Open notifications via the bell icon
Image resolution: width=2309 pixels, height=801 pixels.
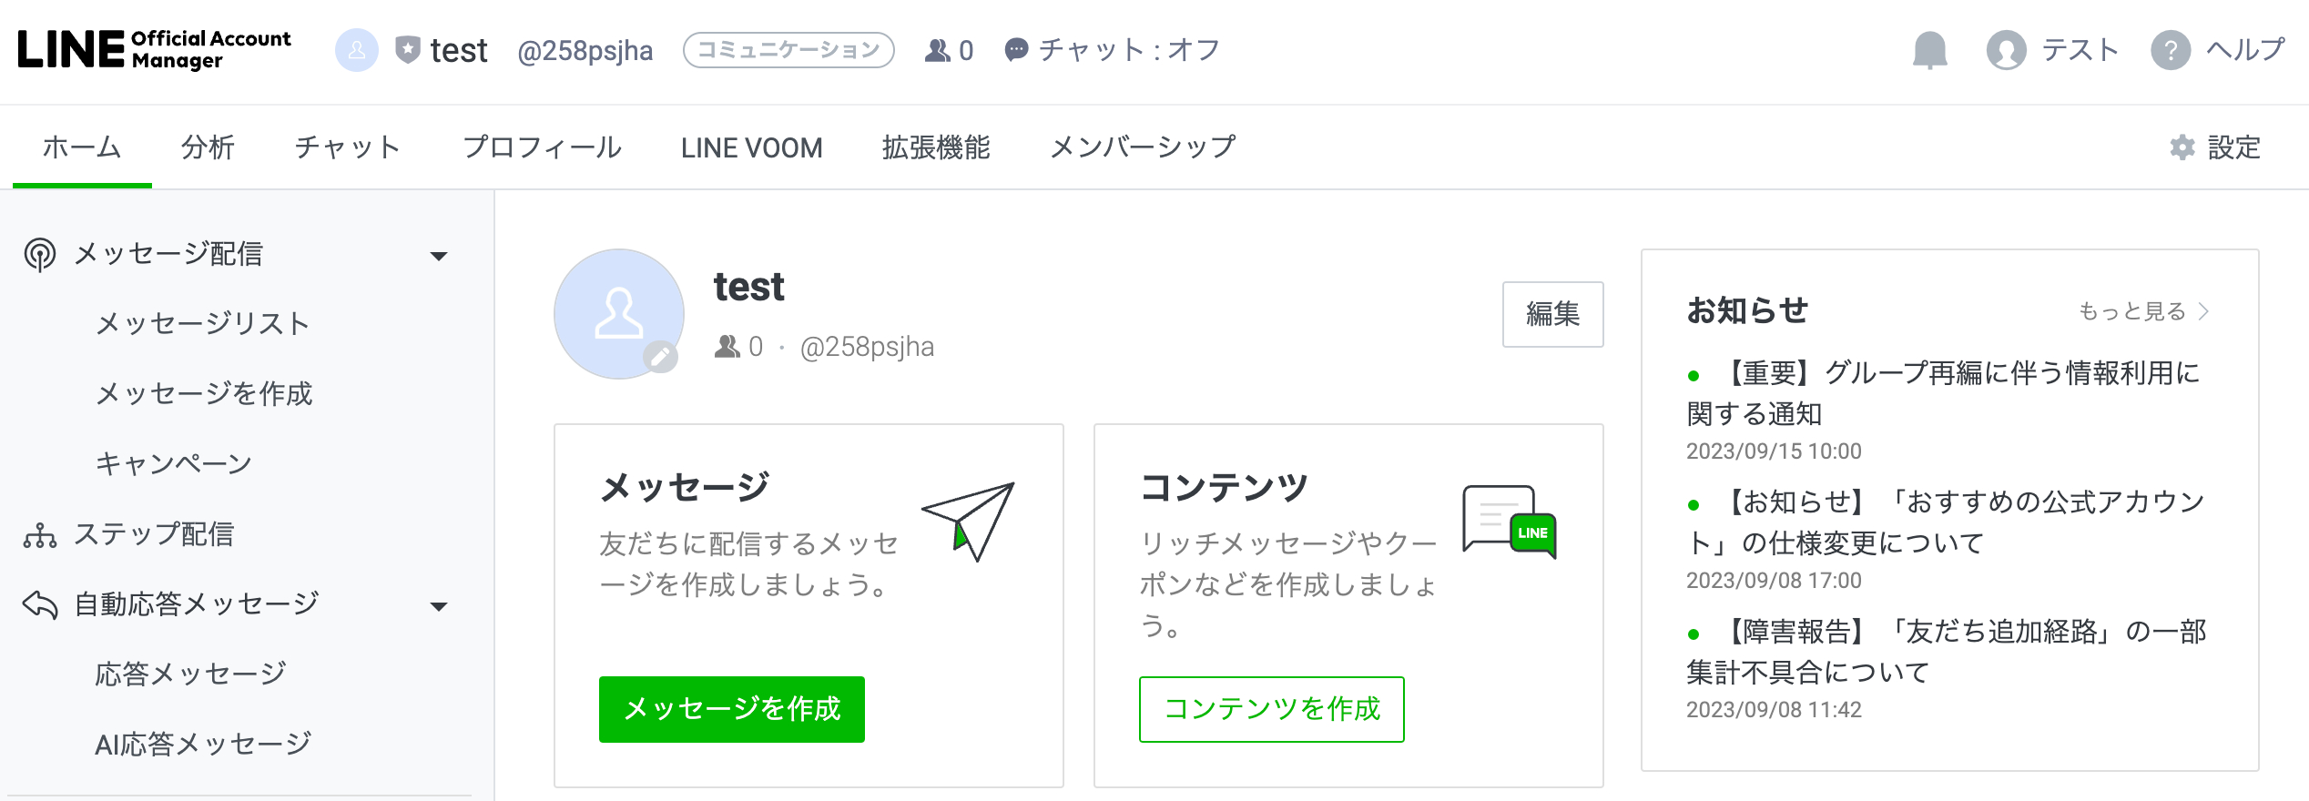[1930, 51]
